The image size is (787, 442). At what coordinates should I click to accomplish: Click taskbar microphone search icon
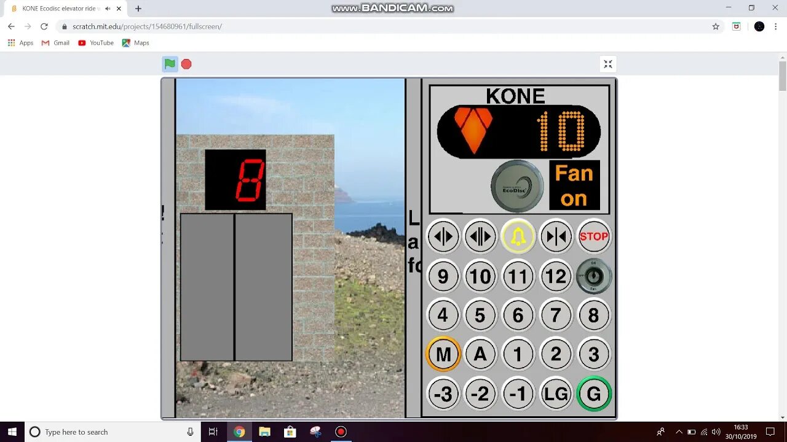pyautogui.click(x=190, y=432)
